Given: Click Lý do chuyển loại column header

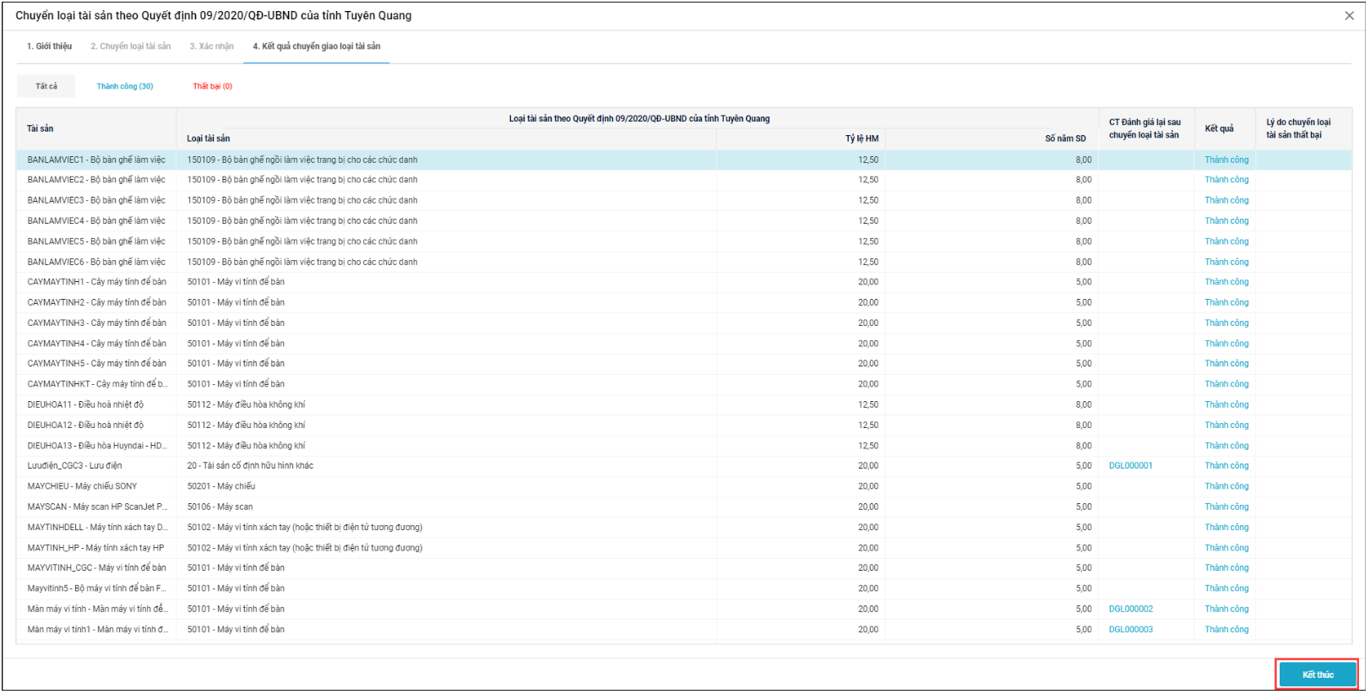Looking at the screenshot, I should [x=1303, y=128].
